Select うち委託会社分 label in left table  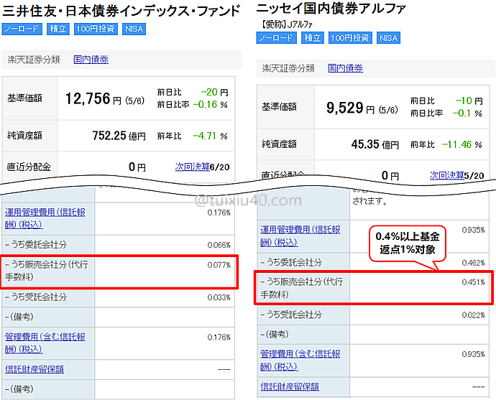coord(36,245)
